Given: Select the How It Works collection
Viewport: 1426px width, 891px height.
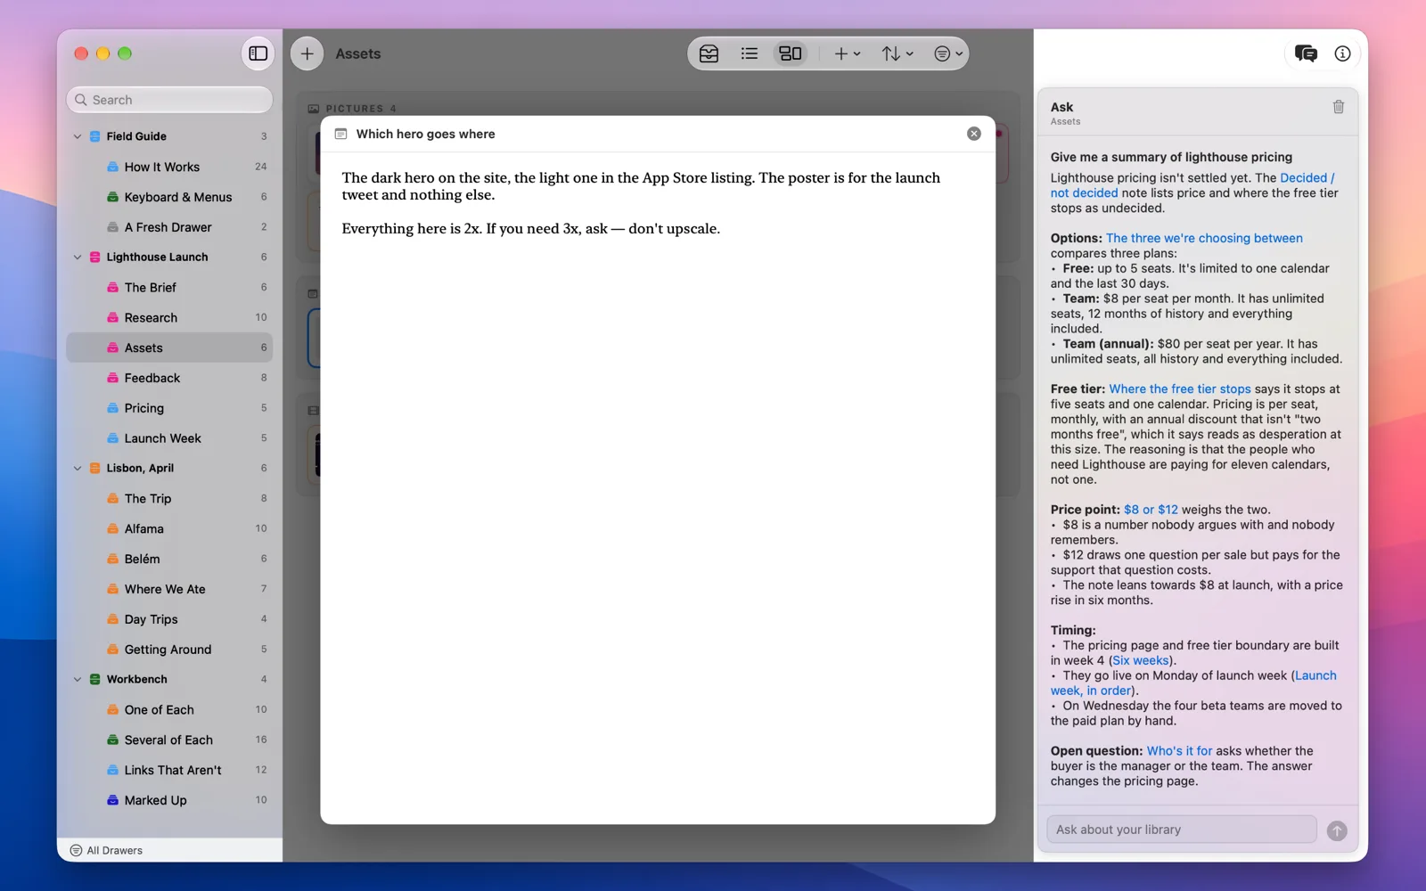Looking at the screenshot, I should 169,167.
